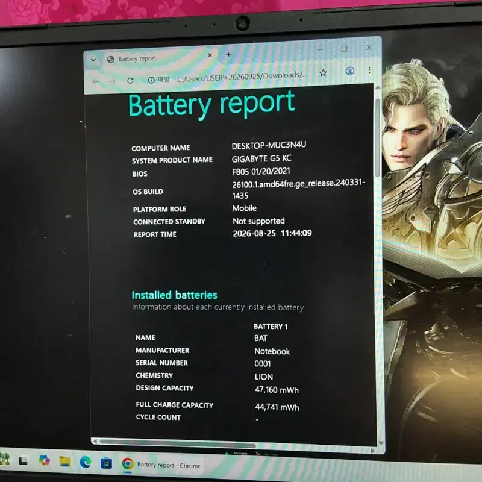This screenshot has height=482, width=482.
Task: Click the 'CYCLE COUNT' row label
Action: [158, 417]
